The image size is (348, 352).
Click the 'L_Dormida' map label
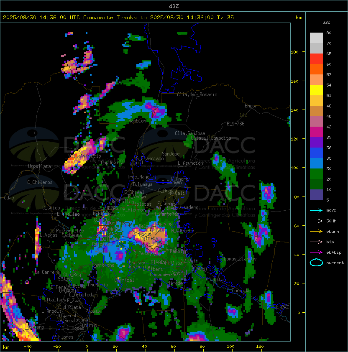[238, 291]
